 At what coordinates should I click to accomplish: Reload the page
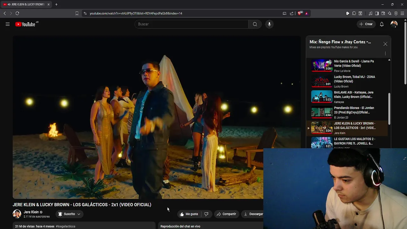pyautogui.click(x=17, y=13)
